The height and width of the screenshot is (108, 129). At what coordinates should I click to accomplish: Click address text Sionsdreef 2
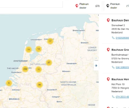point(118,25)
